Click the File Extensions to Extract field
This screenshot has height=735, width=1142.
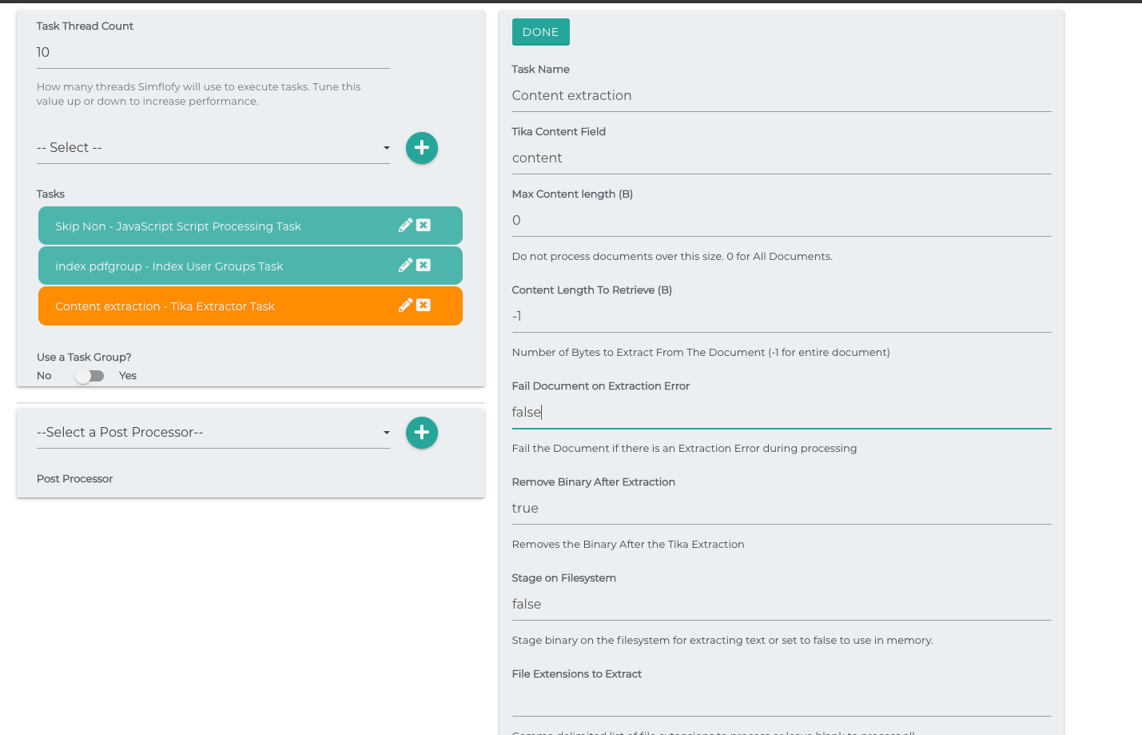point(781,701)
